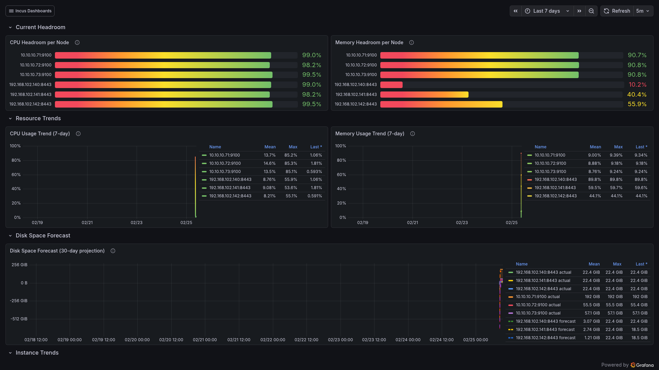Shift time range forward
Image resolution: width=659 pixels, height=370 pixels.
click(579, 11)
